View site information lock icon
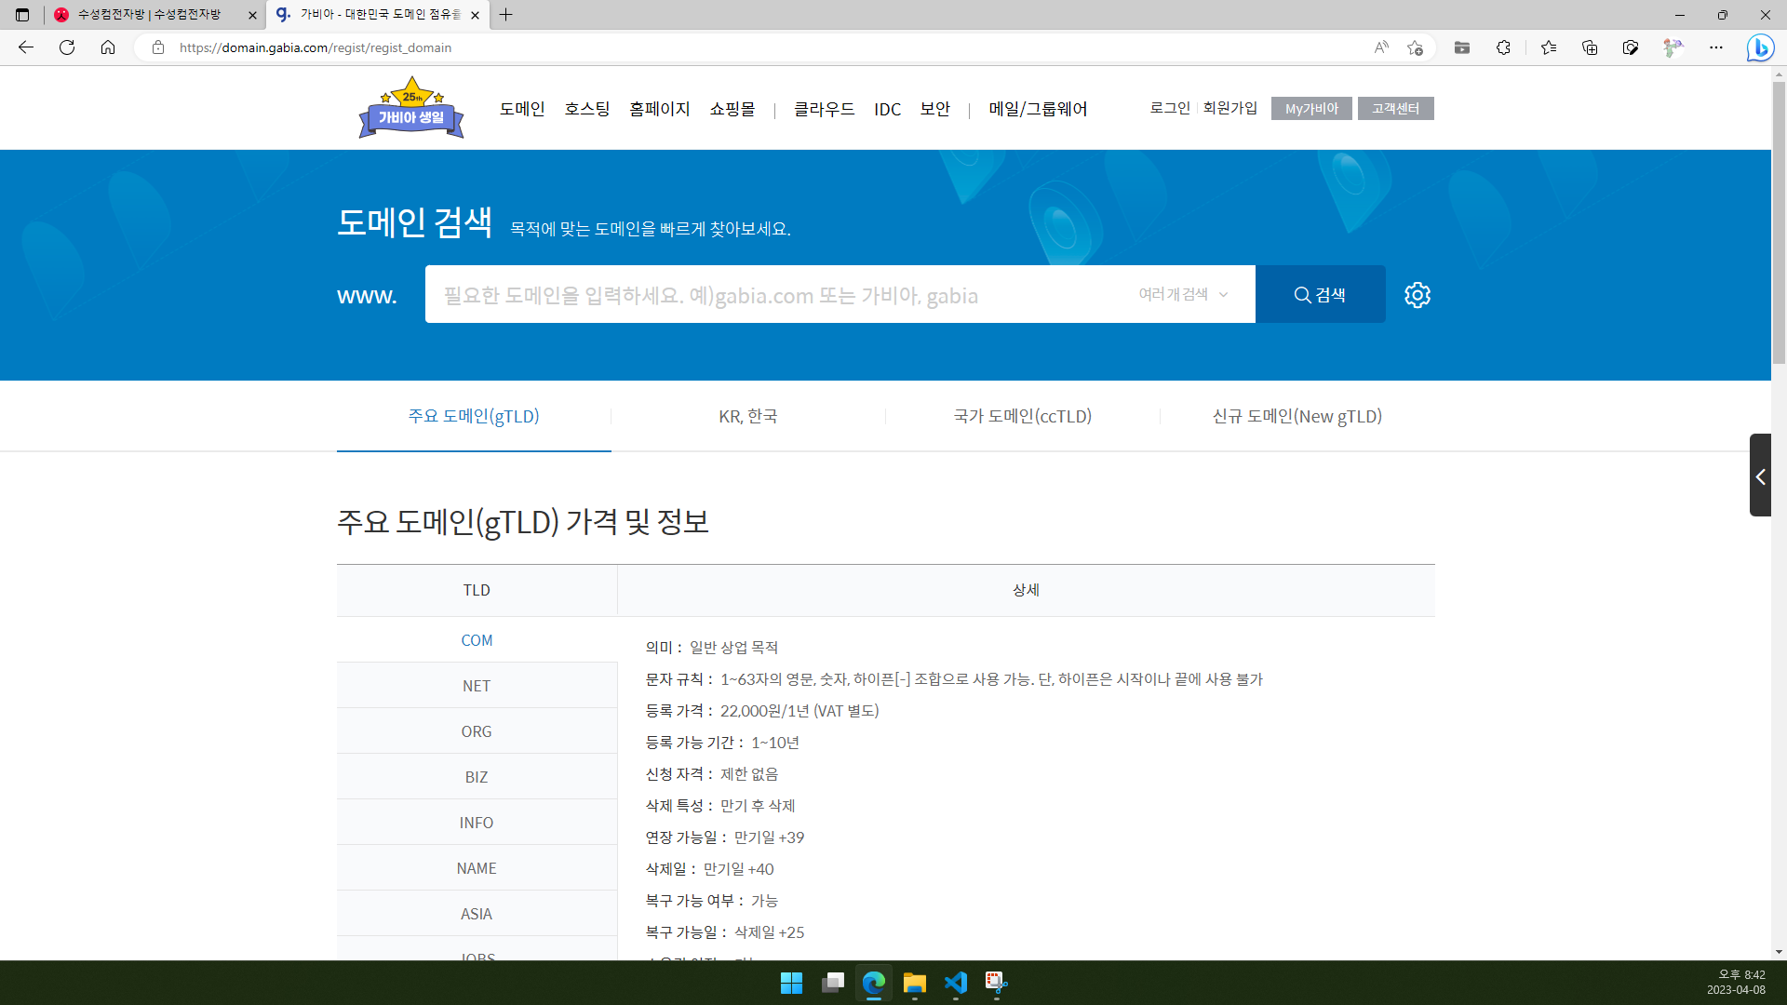 pos(158,47)
